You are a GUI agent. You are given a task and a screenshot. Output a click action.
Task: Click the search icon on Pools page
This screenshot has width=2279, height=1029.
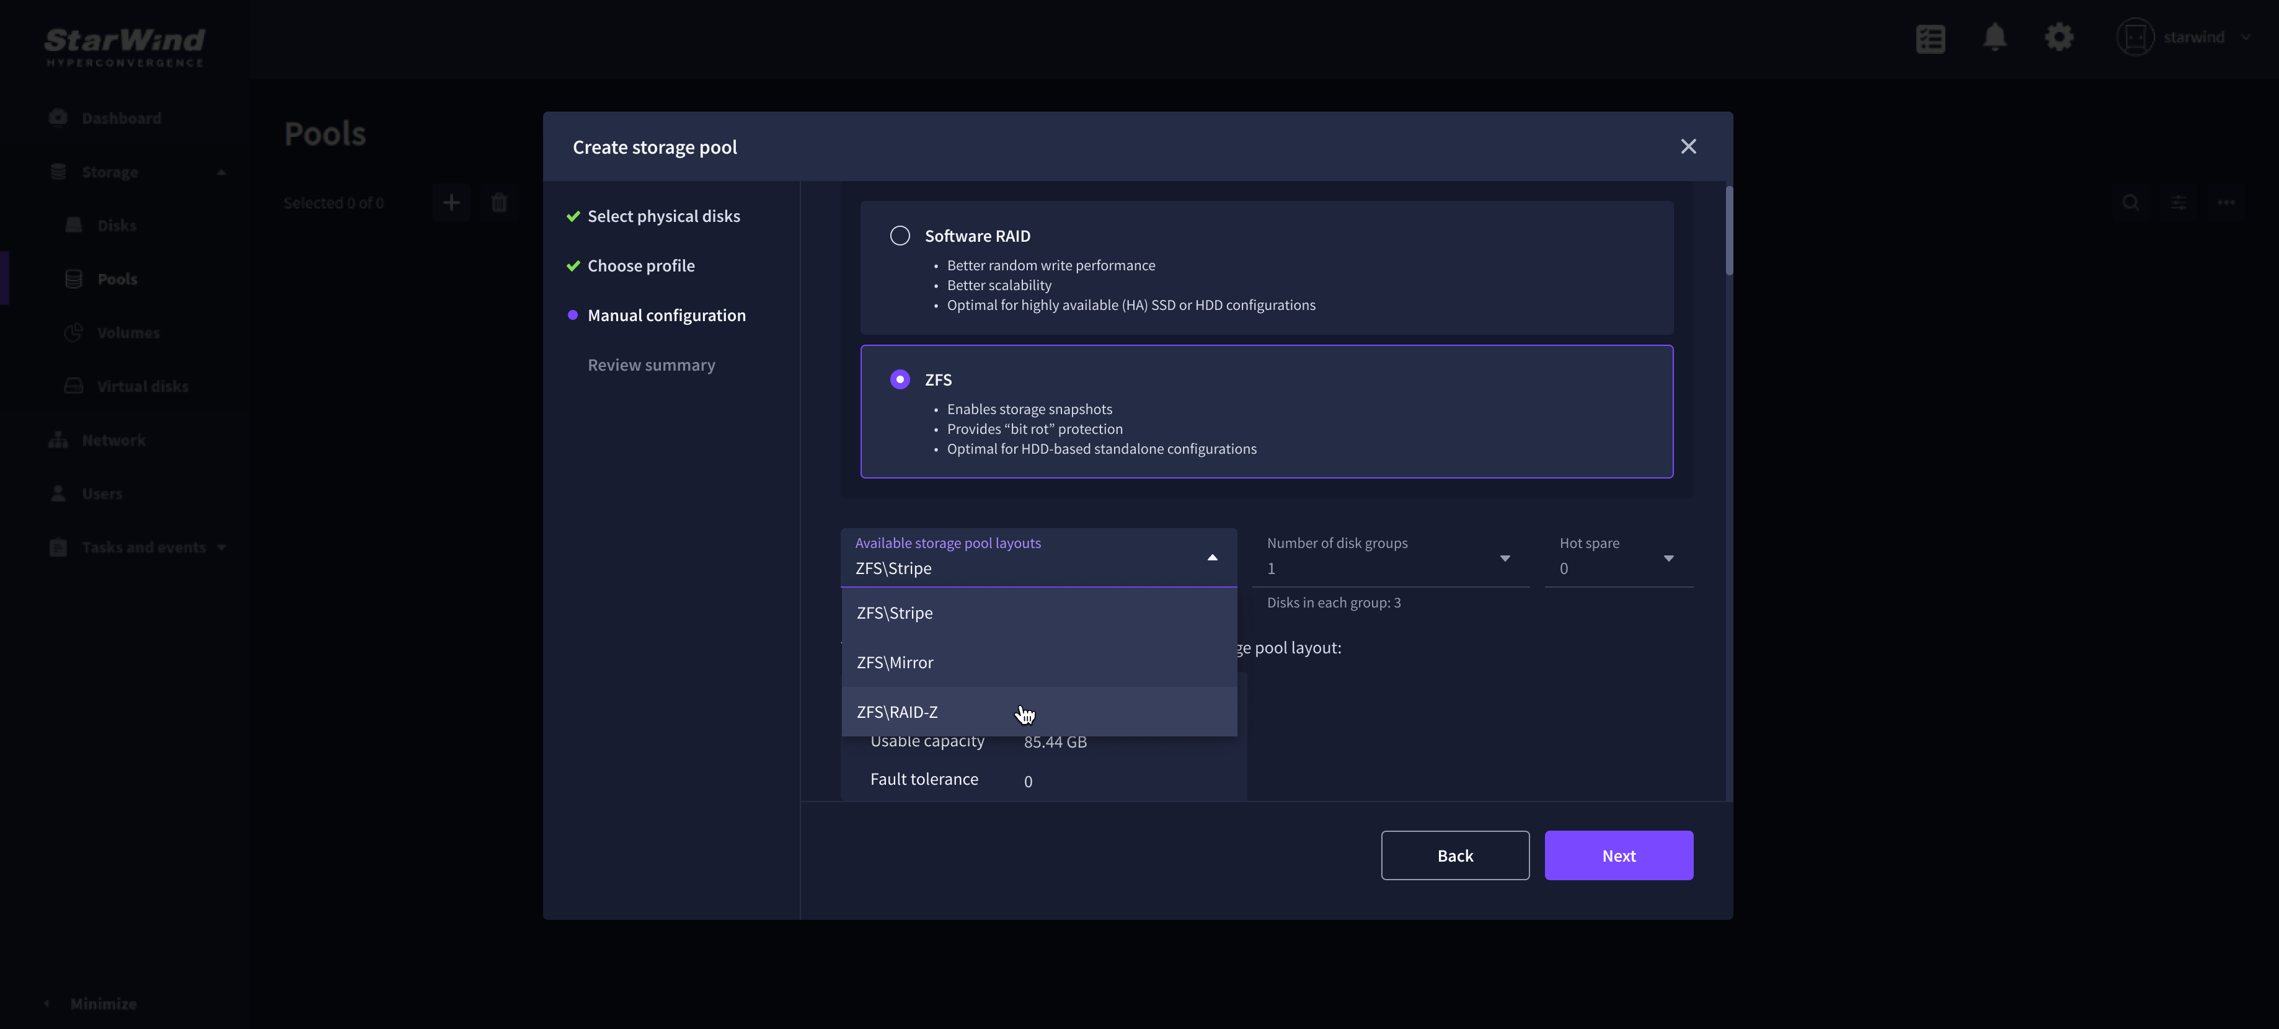point(2130,203)
